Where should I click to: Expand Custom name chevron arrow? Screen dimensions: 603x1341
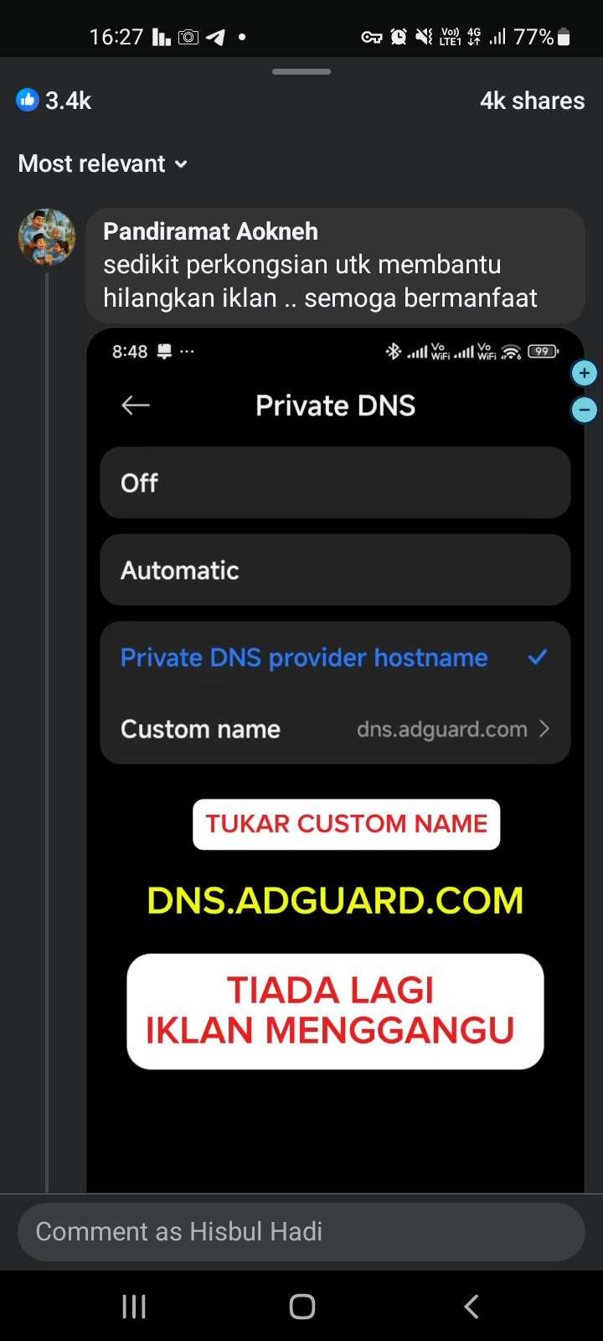pyautogui.click(x=544, y=729)
